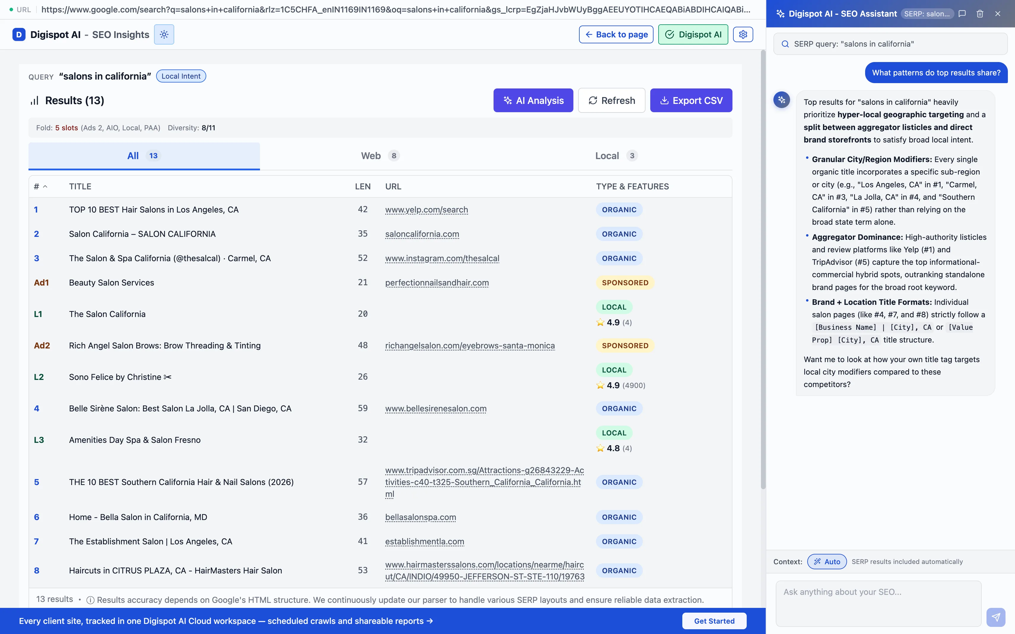
Task: Send message with paper plane icon
Action: (x=996, y=617)
